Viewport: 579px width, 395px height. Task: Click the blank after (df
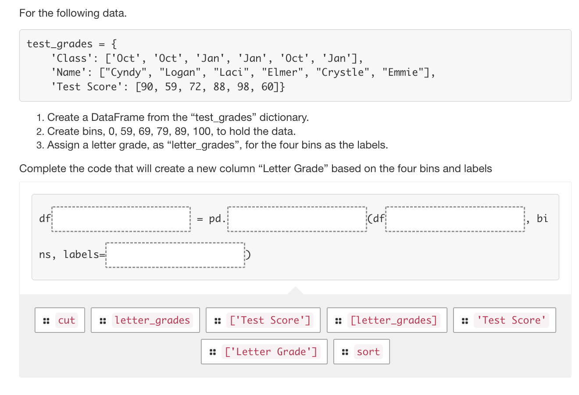tap(455, 219)
